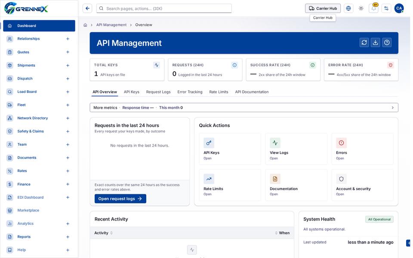The image size is (413, 258).
Task: Open the Rate Limits quick action card
Action: (x=230, y=185)
